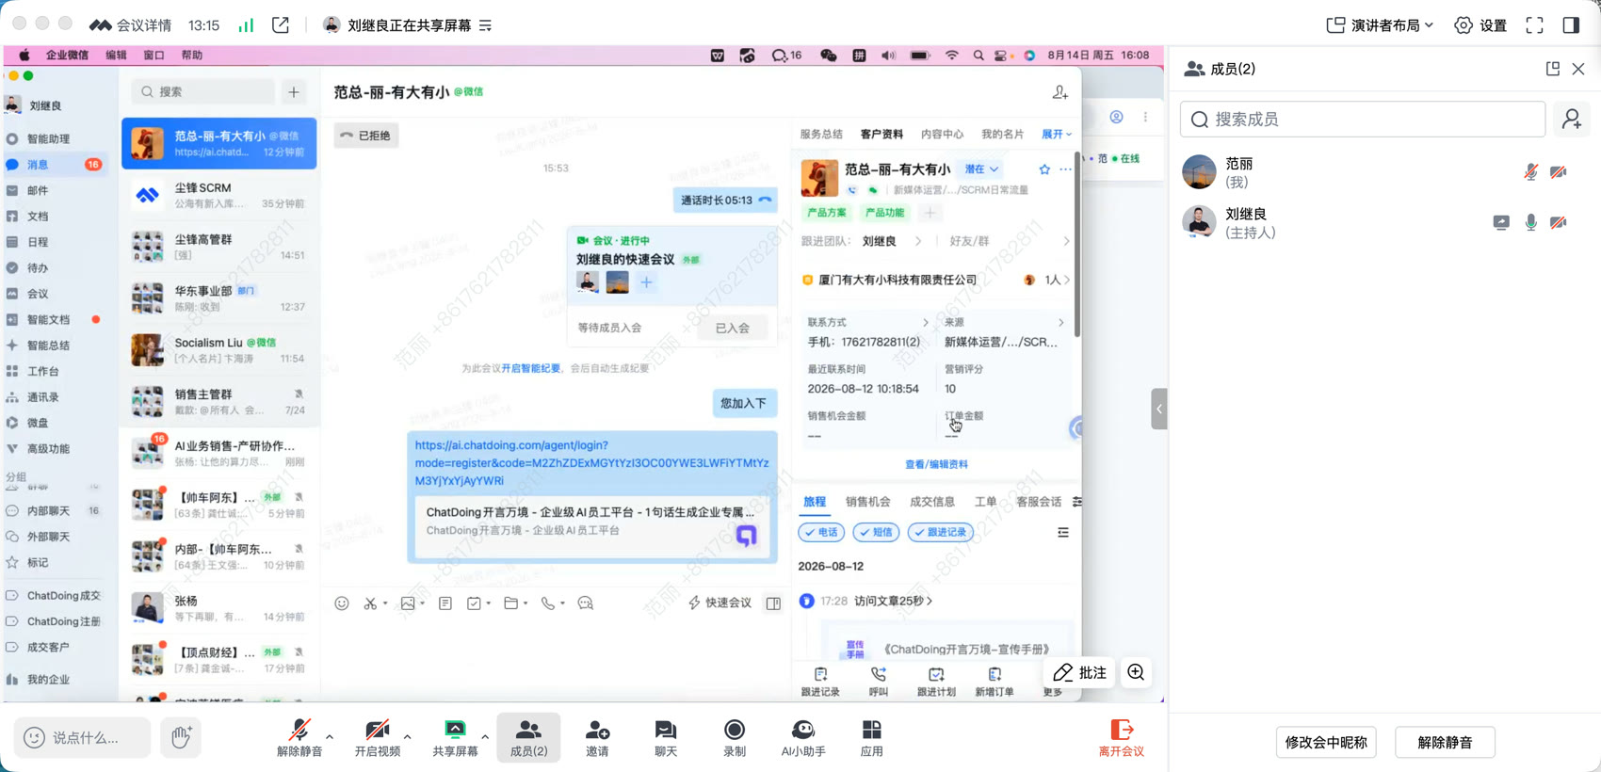Switch to the 服务总结 tab
Viewport: 1601px width, 772px height.
point(821,135)
